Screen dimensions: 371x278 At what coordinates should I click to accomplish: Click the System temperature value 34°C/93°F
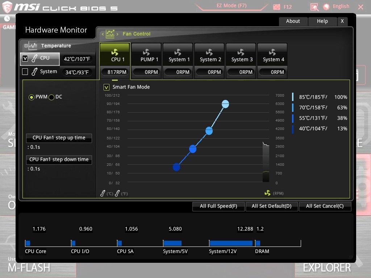[x=77, y=72]
